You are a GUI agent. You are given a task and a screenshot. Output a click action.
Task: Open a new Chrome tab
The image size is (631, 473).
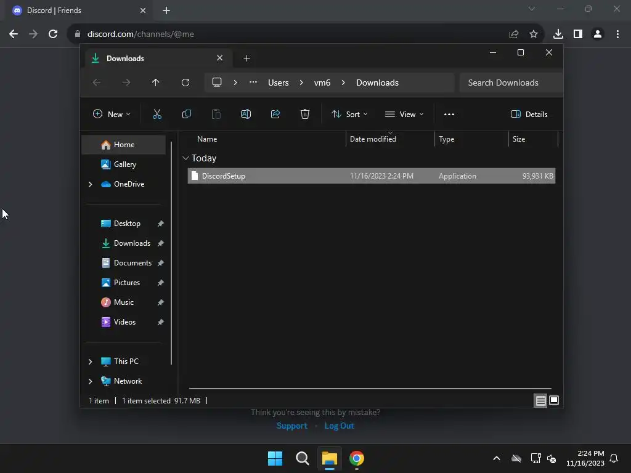click(x=166, y=10)
